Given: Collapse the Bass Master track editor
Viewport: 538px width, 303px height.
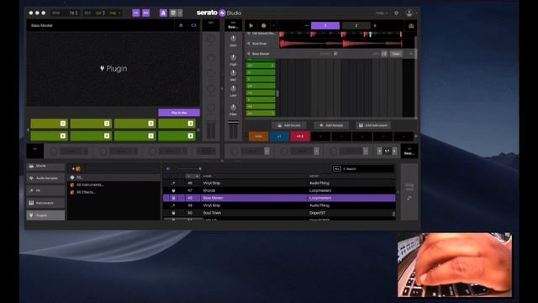Looking at the screenshot, I should pos(411,54).
